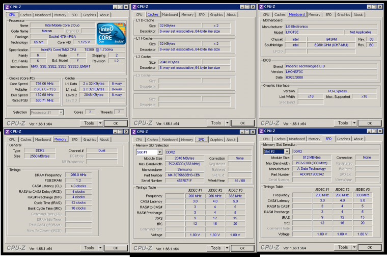This screenshot has width=387, height=257.
Task: Expand Tools arrow in the Slot #2 SPD window
Action: tap(354, 247)
